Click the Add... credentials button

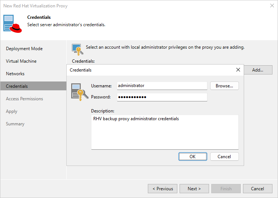pos(257,70)
